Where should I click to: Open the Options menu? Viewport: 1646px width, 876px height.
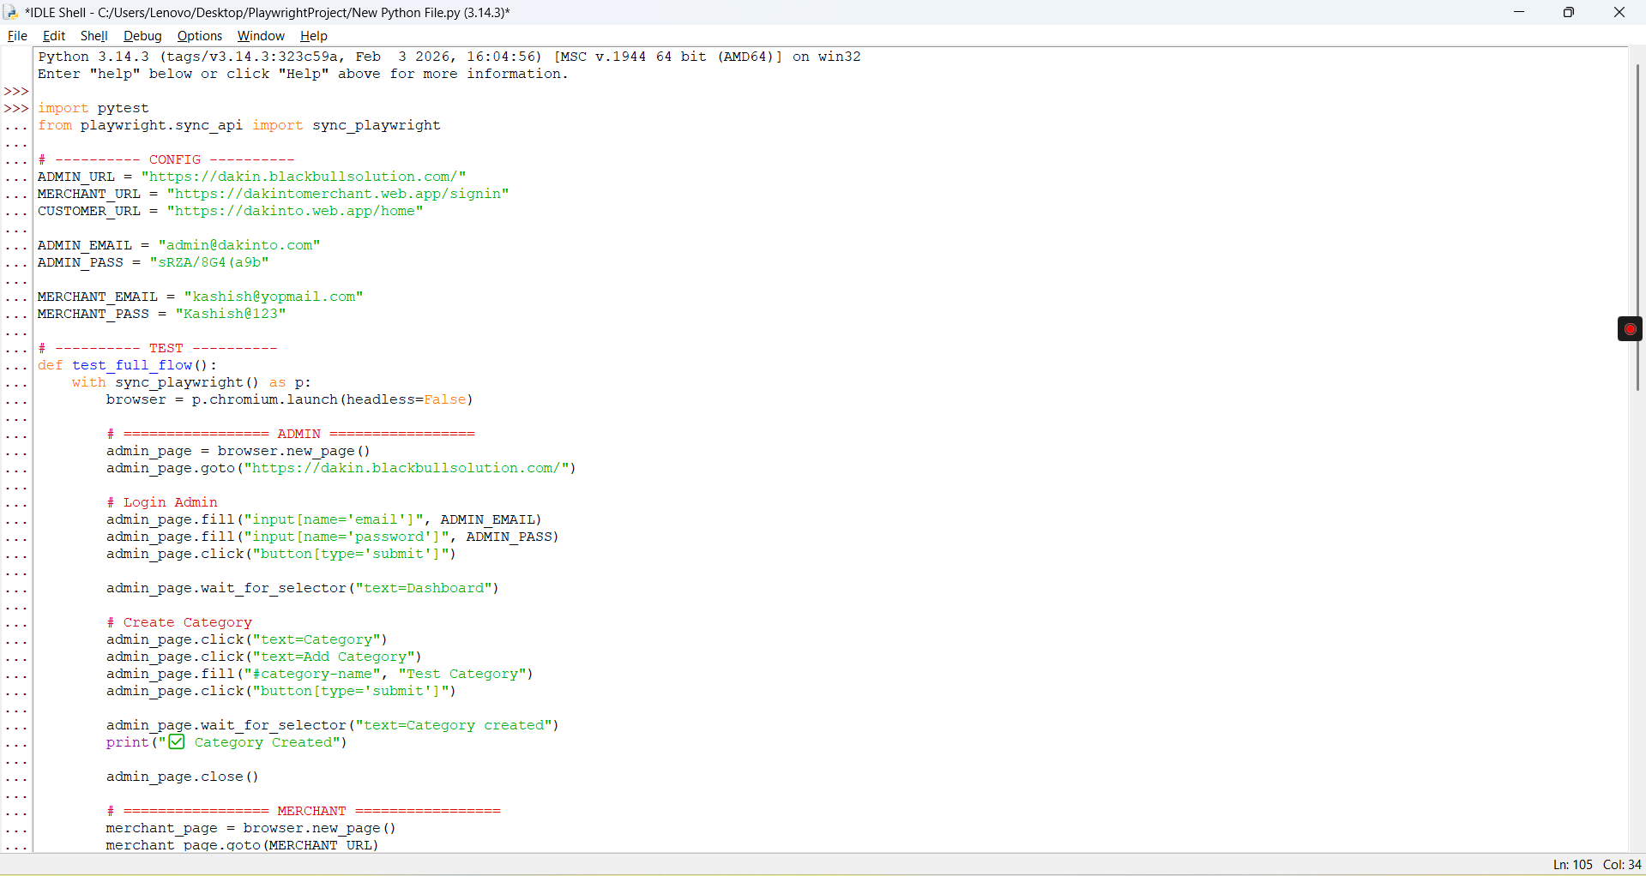pyautogui.click(x=200, y=36)
